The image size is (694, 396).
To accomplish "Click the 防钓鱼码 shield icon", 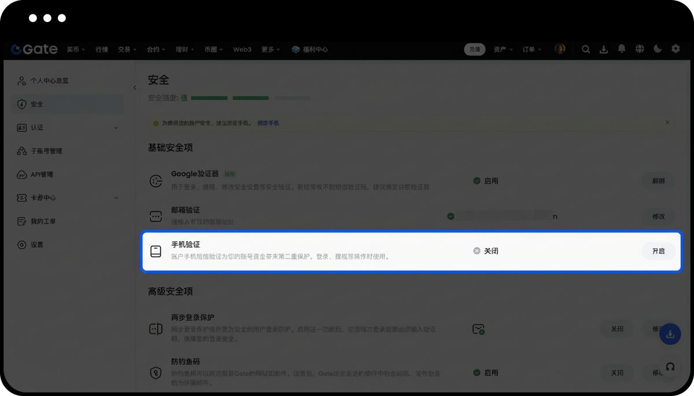I will [156, 373].
